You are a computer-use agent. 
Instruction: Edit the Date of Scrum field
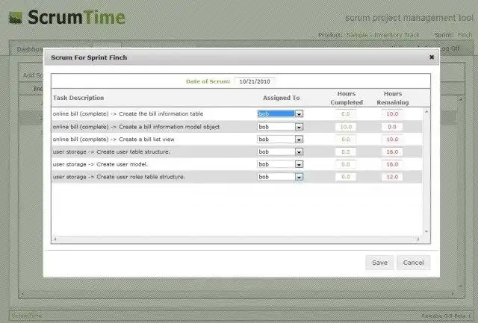click(x=255, y=81)
